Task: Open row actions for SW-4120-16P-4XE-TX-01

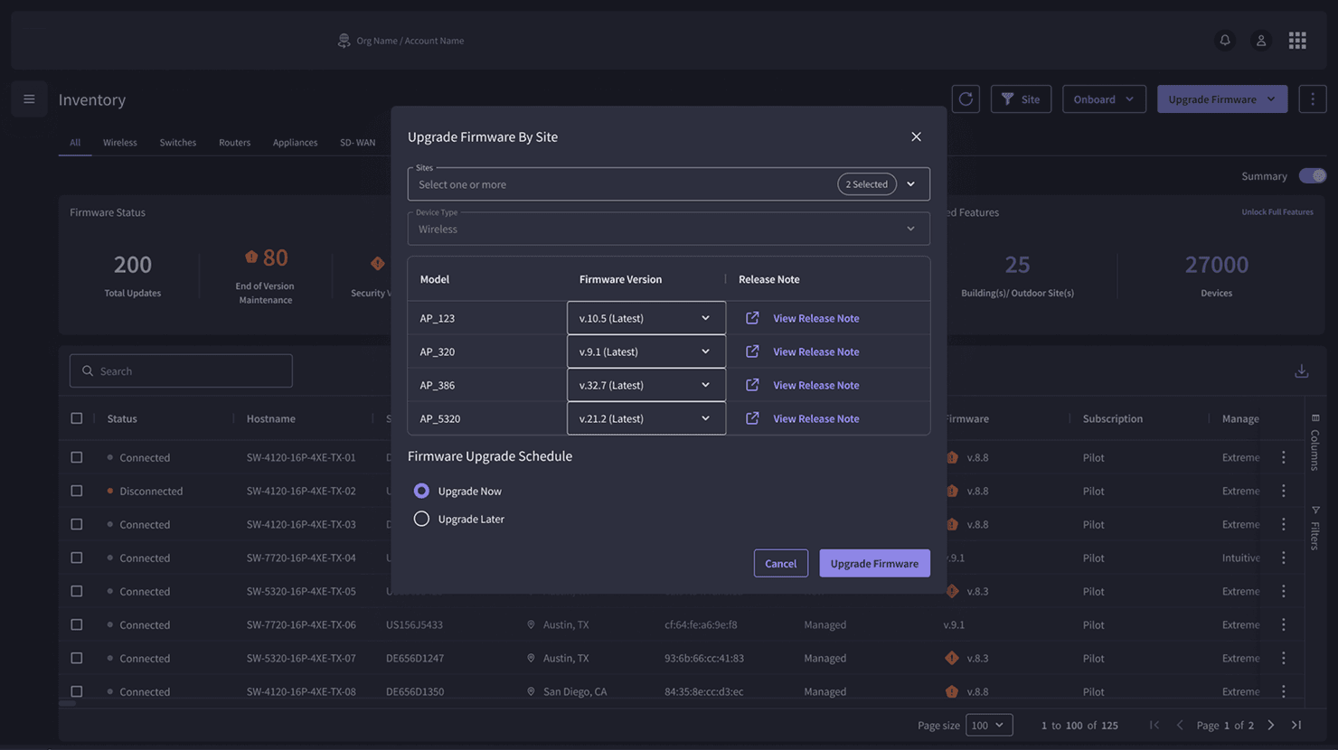Action: pos(1283,457)
